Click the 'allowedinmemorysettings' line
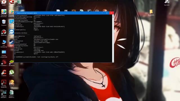The image size is (180, 101). point(28,22)
